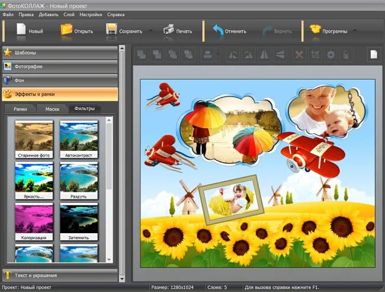Viewport: 385px width, 292px height.
Task: Click the left panel's scroll-down arrow
Action: coord(122,279)
